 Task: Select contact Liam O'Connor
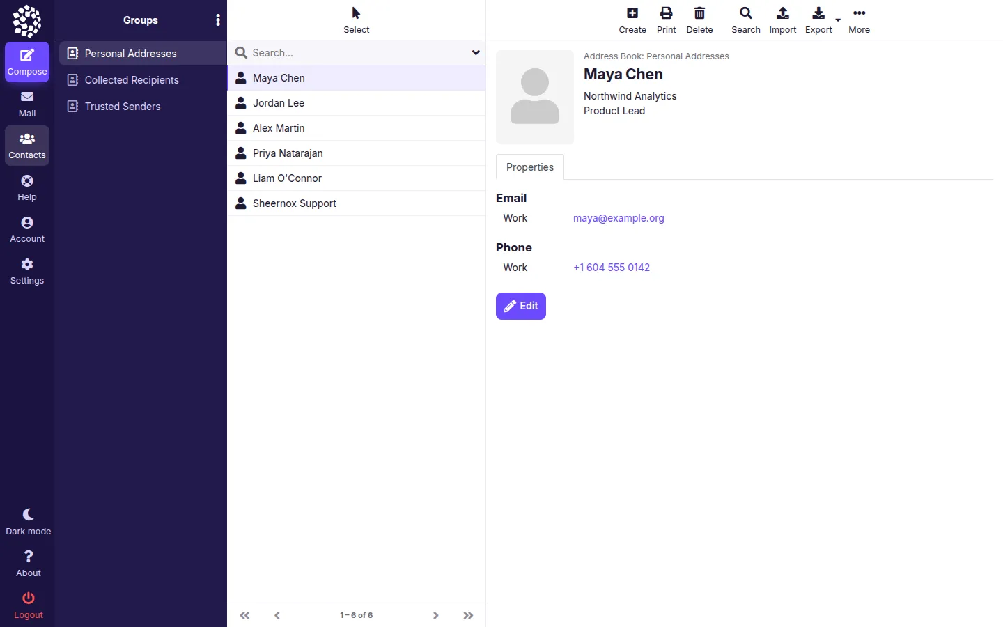(357, 178)
